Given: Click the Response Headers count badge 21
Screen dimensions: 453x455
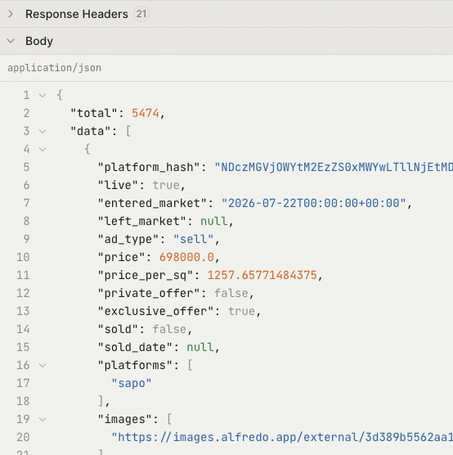Looking at the screenshot, I should point(141,14).
